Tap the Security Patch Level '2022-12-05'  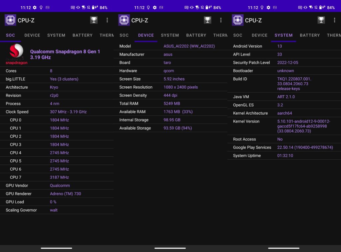pos(288,63)
